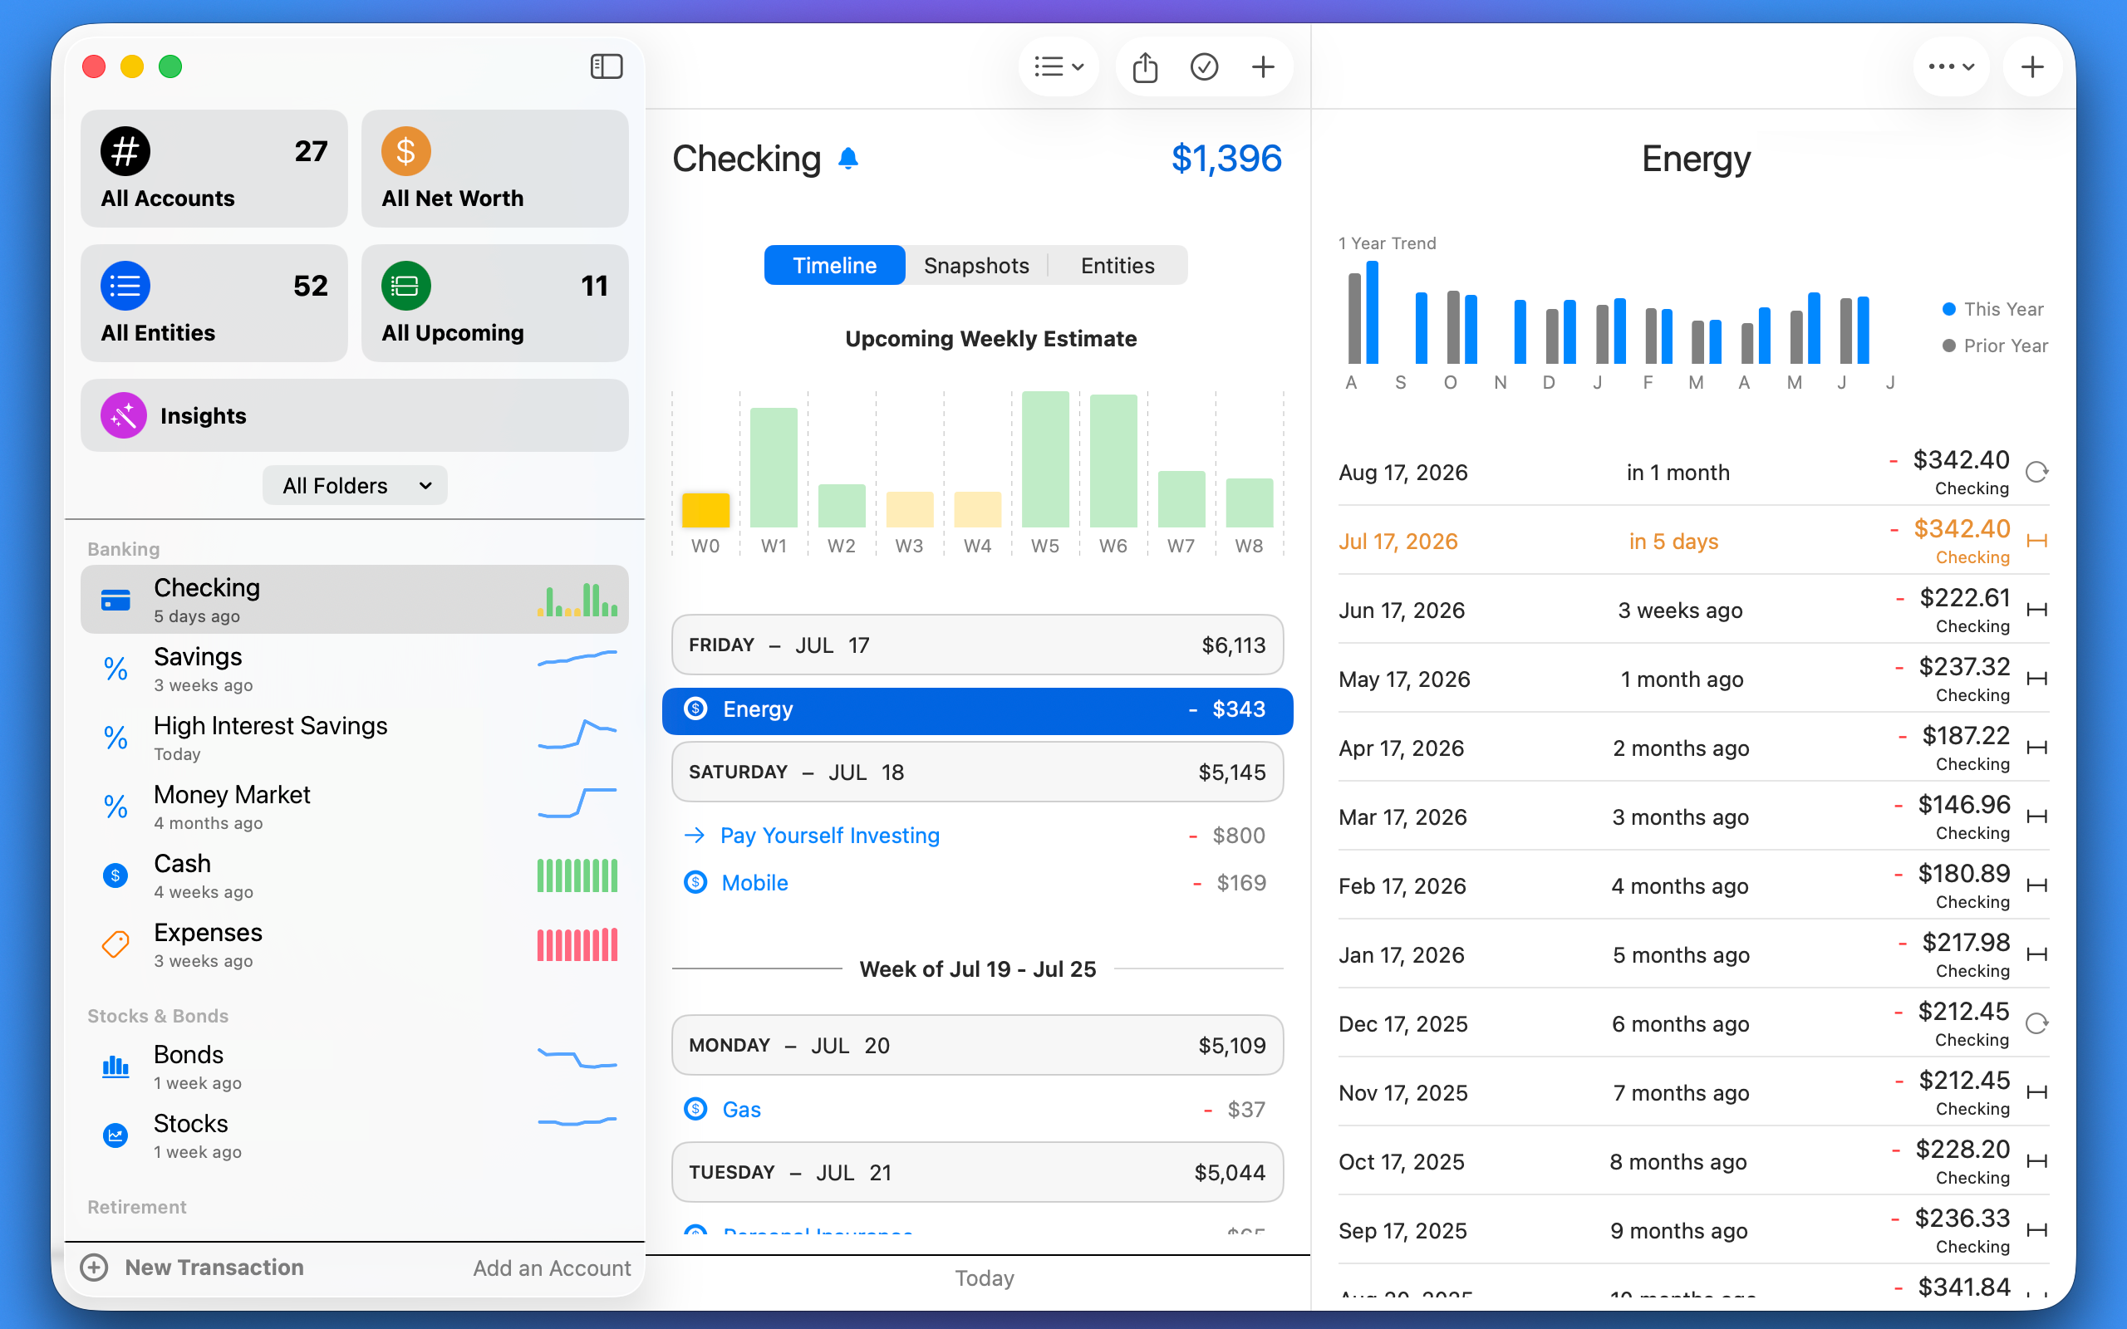Click the Friday Jul 17 day header
This screenshot has height=1329, width=2127.
(x=976, y=645)
